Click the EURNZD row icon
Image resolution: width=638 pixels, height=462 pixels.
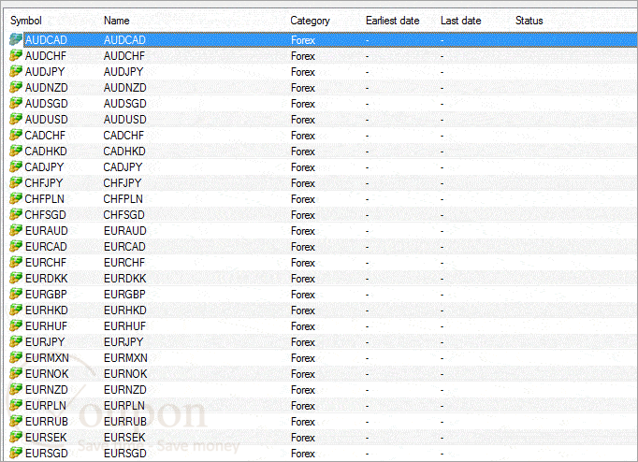(16, 389)
